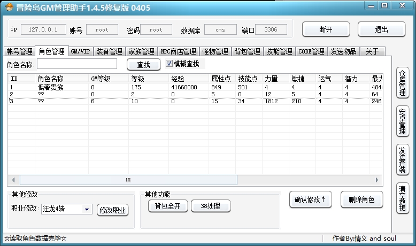Screen dimensions: 416x246
Task: Open the 装备管理 tab
Action: click(110, 52)
